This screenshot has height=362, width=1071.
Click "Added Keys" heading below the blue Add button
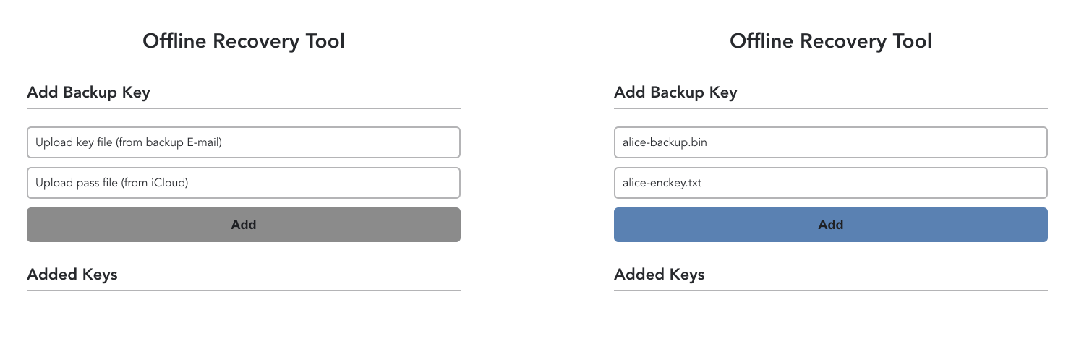[x=660, y=275]
